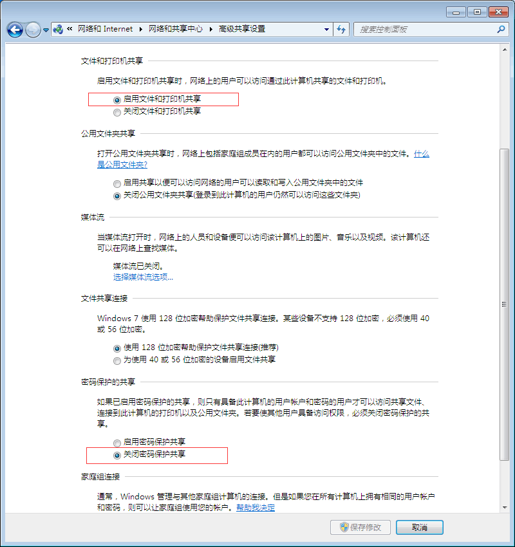This screenshot has height=547, width=515.
Task: Refresh the page with the refresh icon
Action: coord(341,30)
